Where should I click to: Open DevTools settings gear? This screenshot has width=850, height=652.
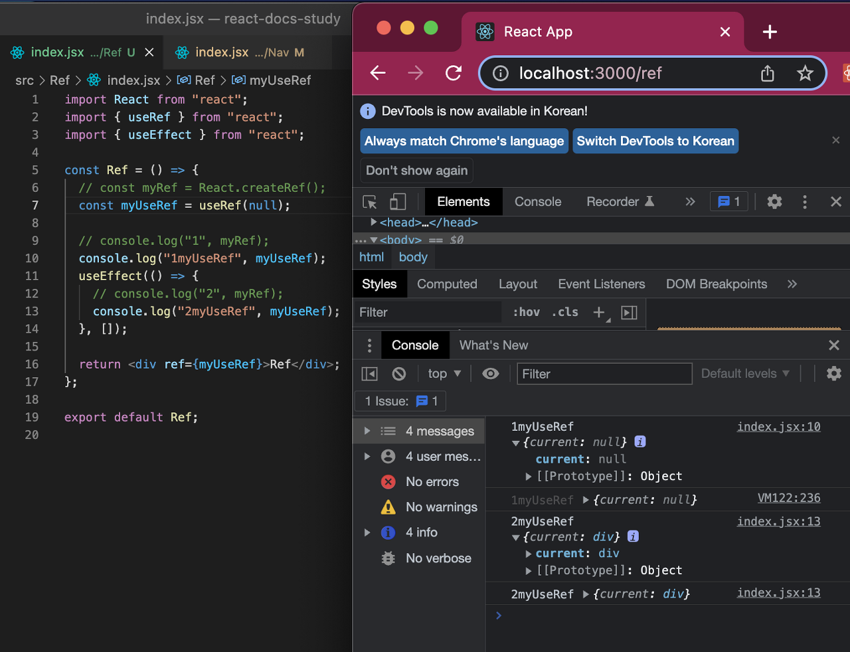click(774, 202)
